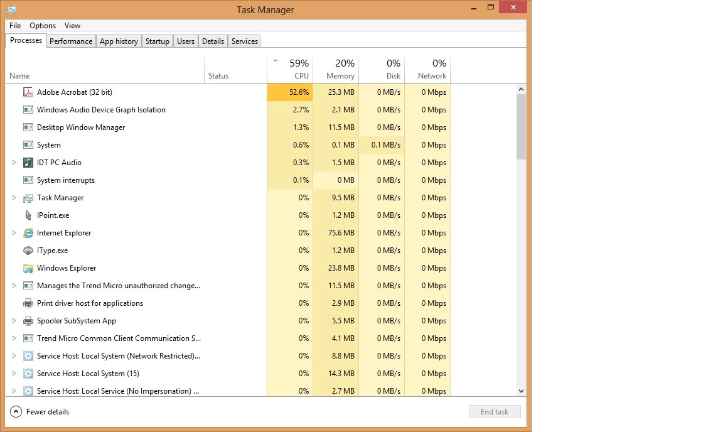Click the process list scrollbar thumb

click(521, 127)
